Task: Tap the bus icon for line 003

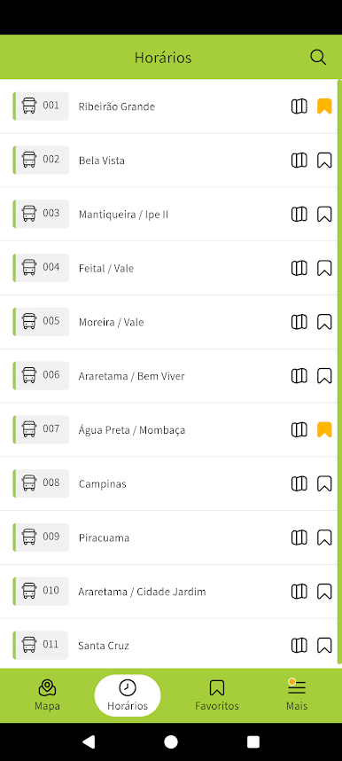Action: 29,214
